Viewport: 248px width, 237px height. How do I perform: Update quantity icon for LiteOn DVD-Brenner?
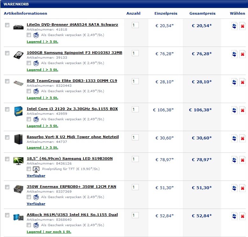(234, 26)
